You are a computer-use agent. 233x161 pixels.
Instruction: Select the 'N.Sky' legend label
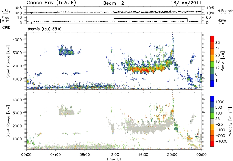(x=6, y=11)
